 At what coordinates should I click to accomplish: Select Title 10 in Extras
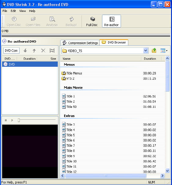click(69, 161)
